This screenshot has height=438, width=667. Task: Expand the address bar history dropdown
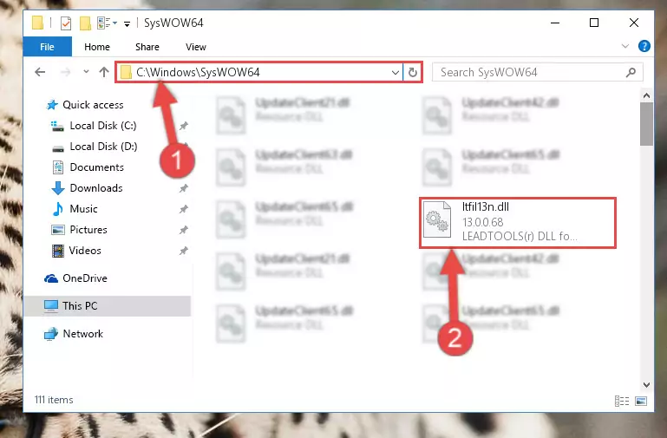click(x=396, y=72)
